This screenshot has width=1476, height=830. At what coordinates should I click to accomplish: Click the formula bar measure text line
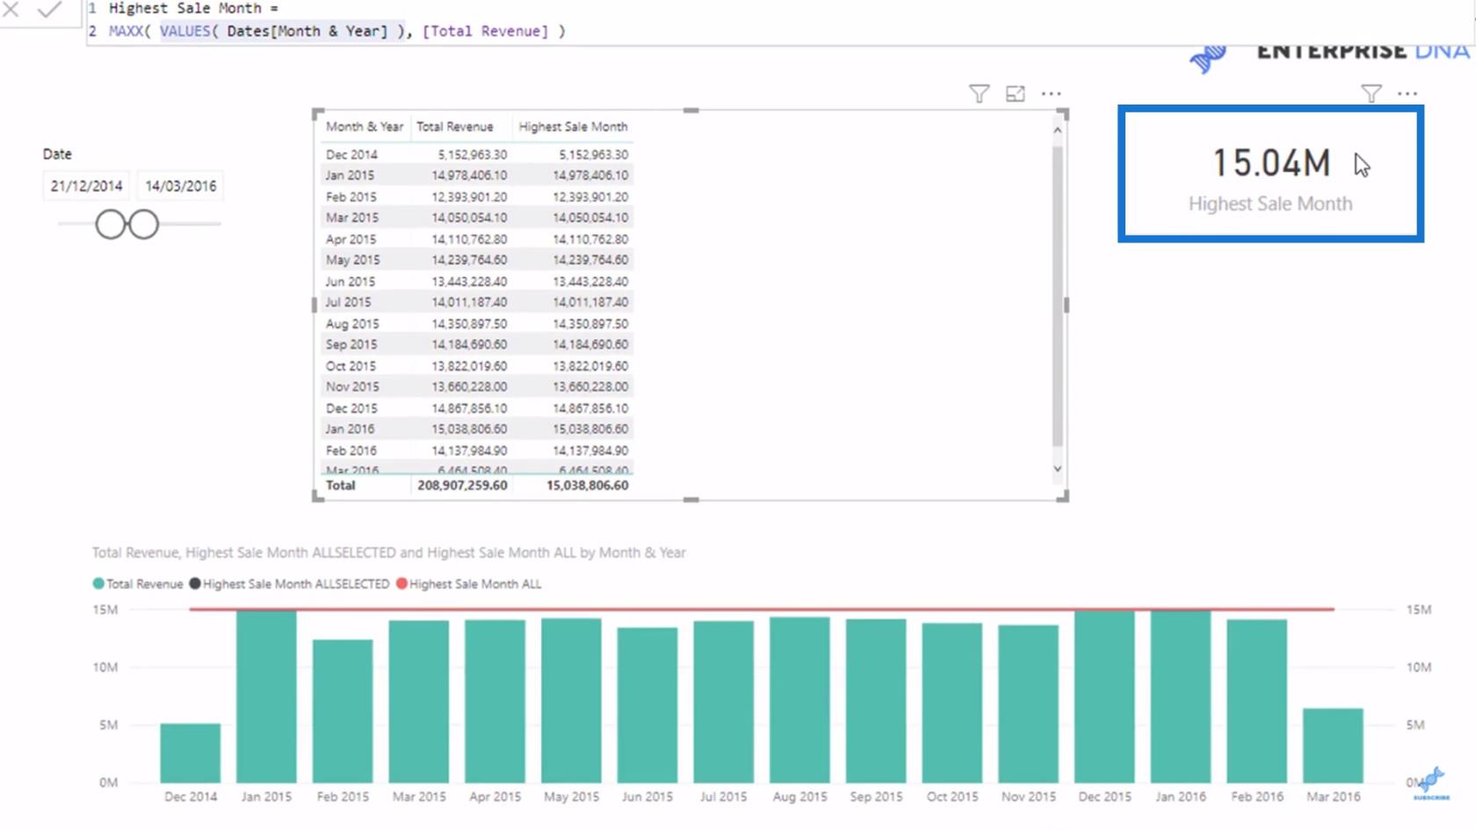337,31
